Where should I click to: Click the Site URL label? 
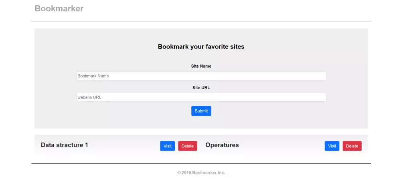(201, 88)
